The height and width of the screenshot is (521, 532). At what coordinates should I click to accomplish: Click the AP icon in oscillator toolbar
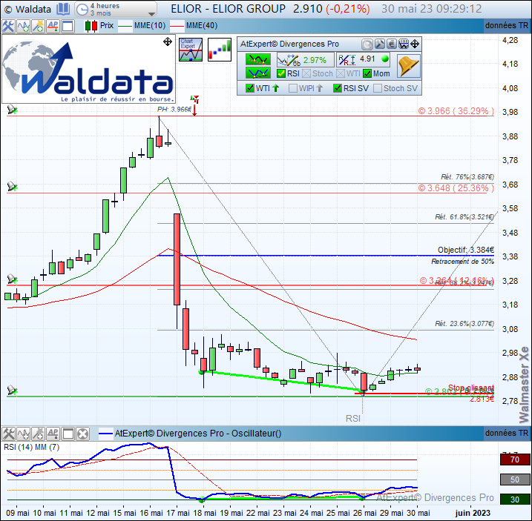pos(53,434)
